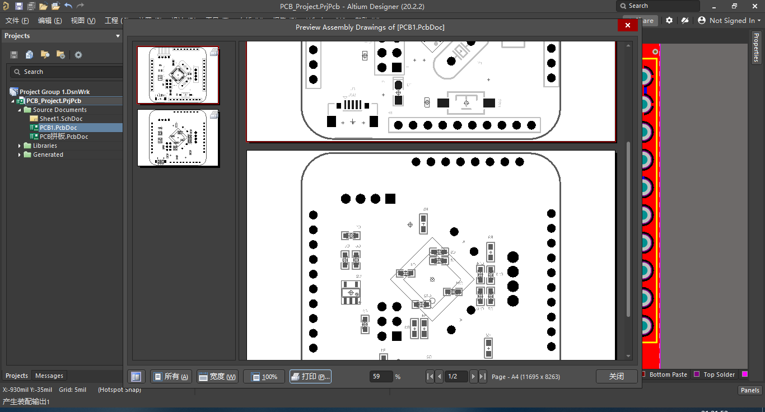Switch to the Messages tab

click(49, 376)
